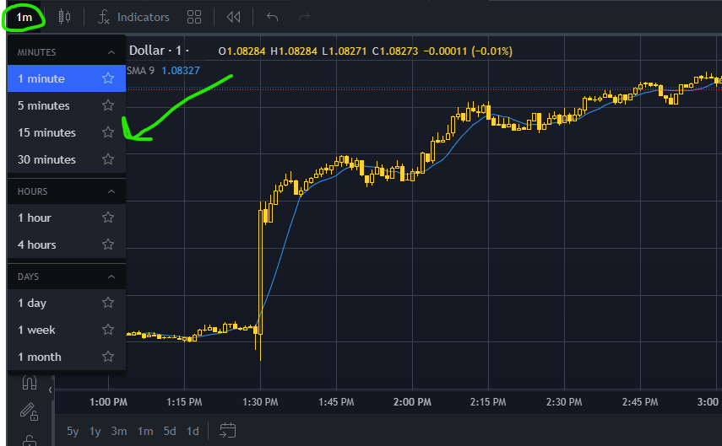Set date range to 5d
722x446 pixels.
[170, 431]
